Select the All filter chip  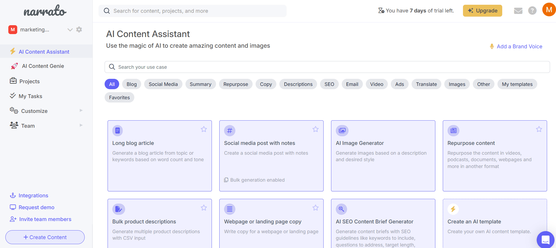112,84
